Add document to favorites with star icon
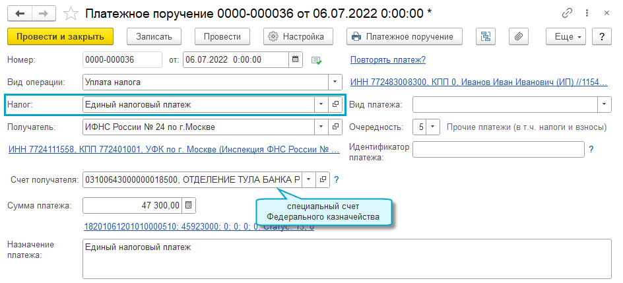Screen dimensions: 623x283 pyautogui.click(x=71, y=14)
